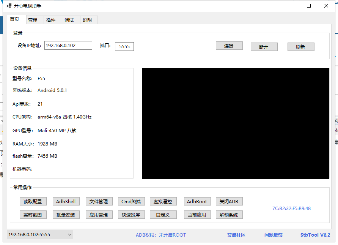This screenshot has width=338, height=245.
Task: Click the 批量安装 button
Action: (x=66, y=215)
